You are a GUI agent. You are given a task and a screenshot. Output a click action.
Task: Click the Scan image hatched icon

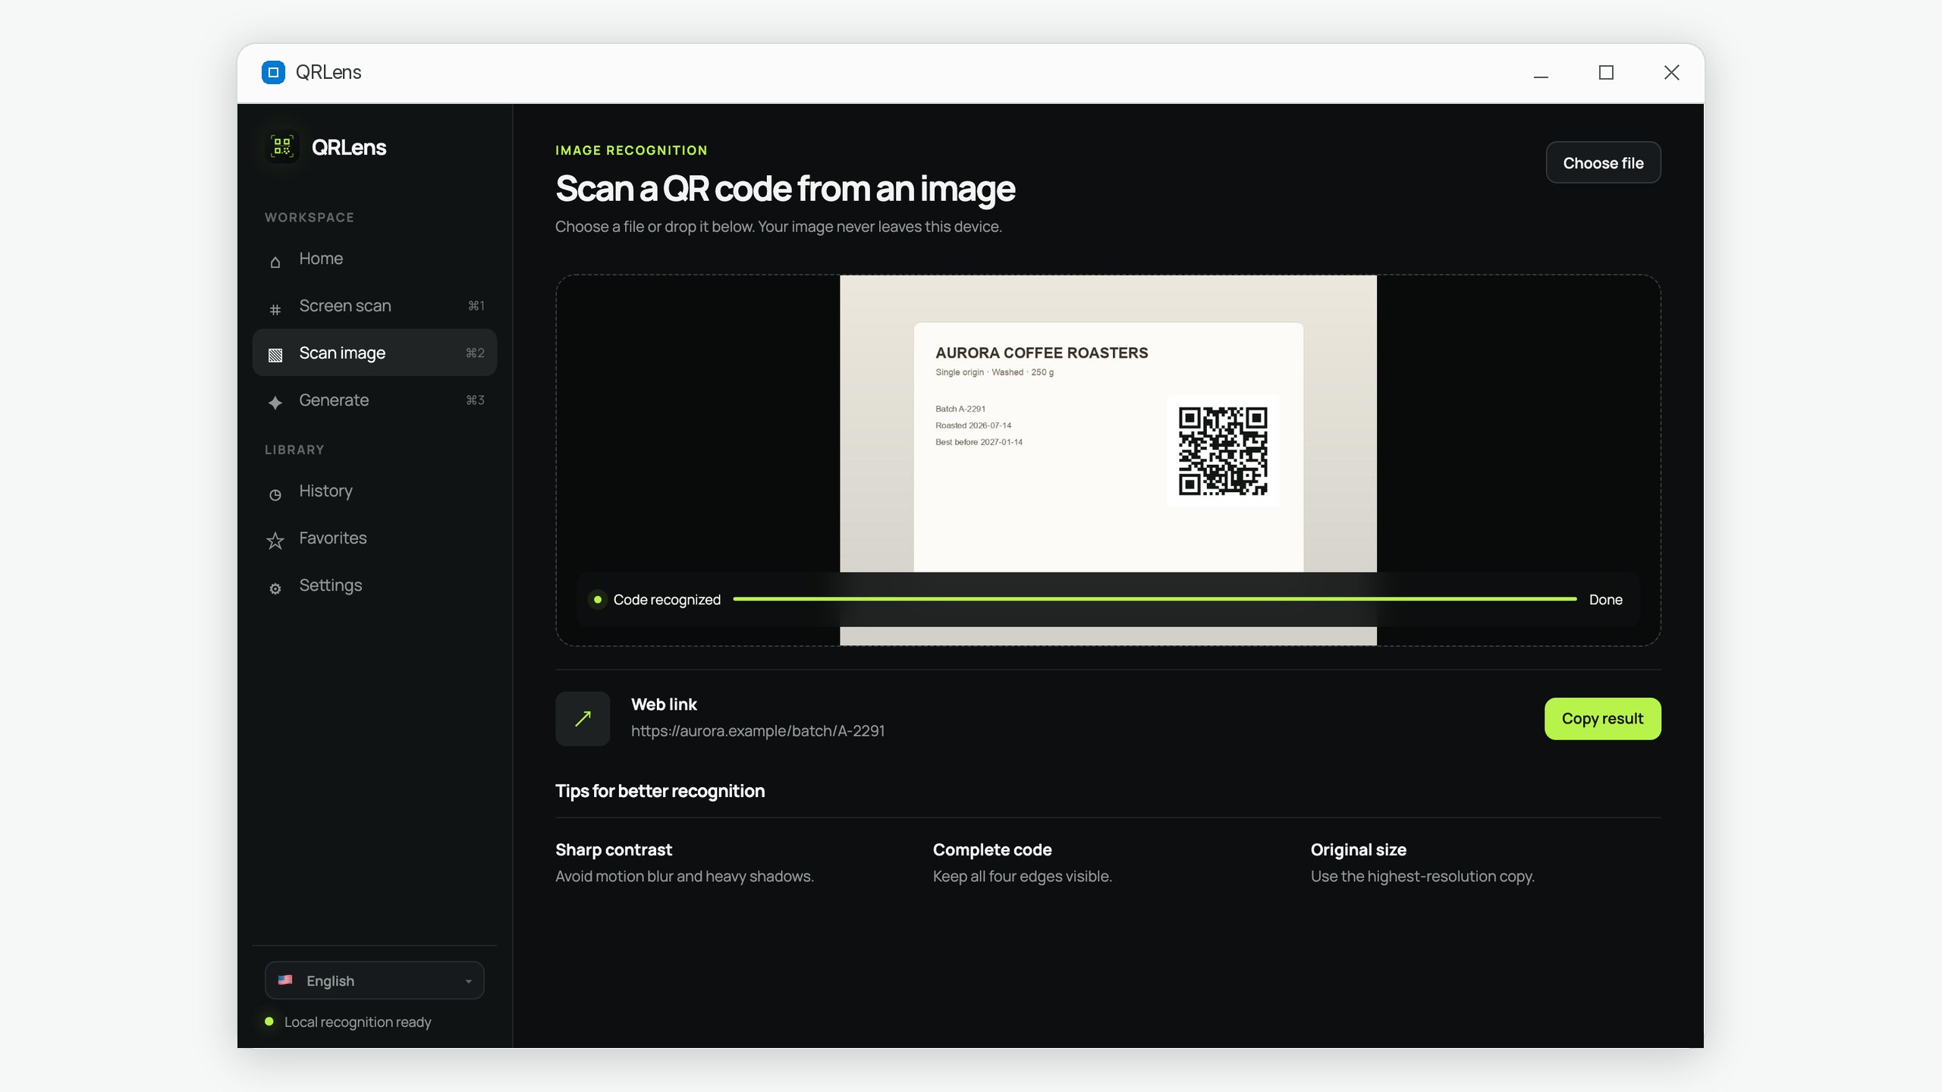tap(275, 355)
